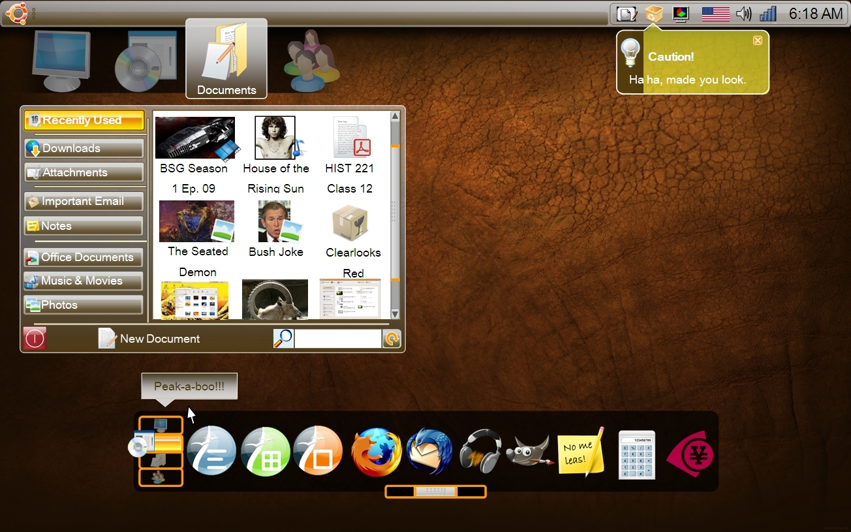Image resolution: width=851 pixels, height=532 pixels.
Task: Click the scrollbar down arrow in file list
Action: (x=395, y=314)
